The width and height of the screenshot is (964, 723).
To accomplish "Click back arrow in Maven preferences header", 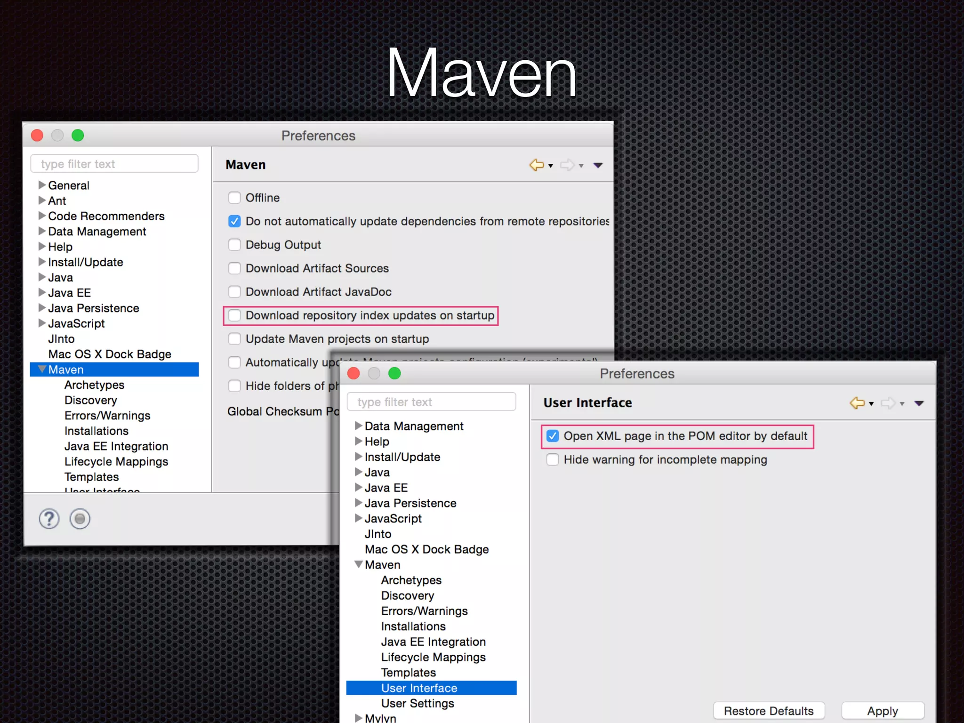I will tap(537, 165).
